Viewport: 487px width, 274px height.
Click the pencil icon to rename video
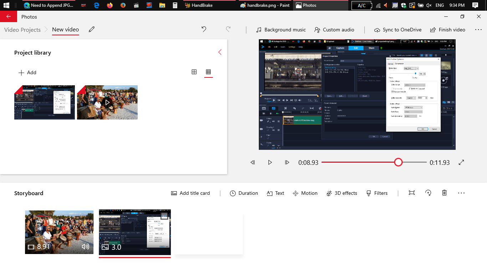click(92, 30)
